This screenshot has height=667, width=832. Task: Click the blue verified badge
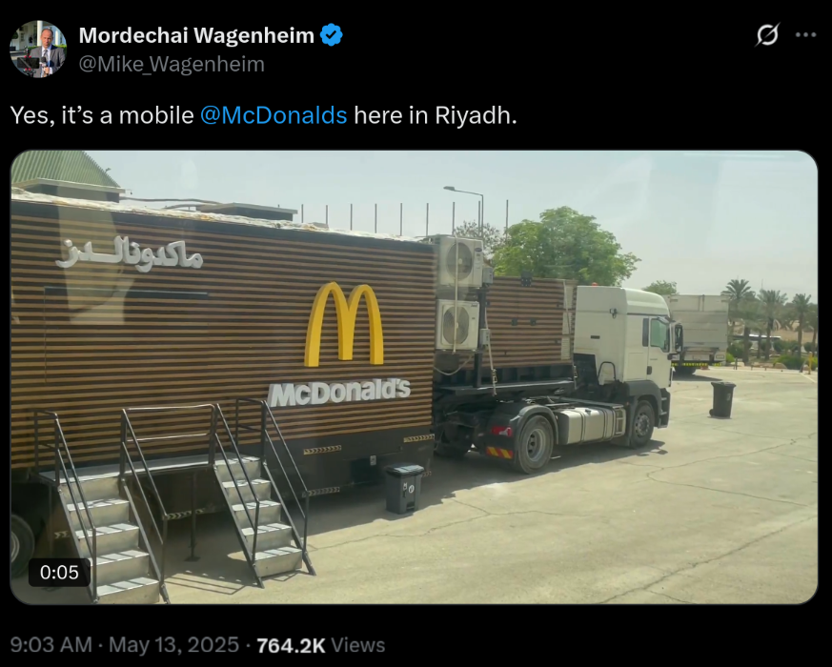(x=332, y=35)
